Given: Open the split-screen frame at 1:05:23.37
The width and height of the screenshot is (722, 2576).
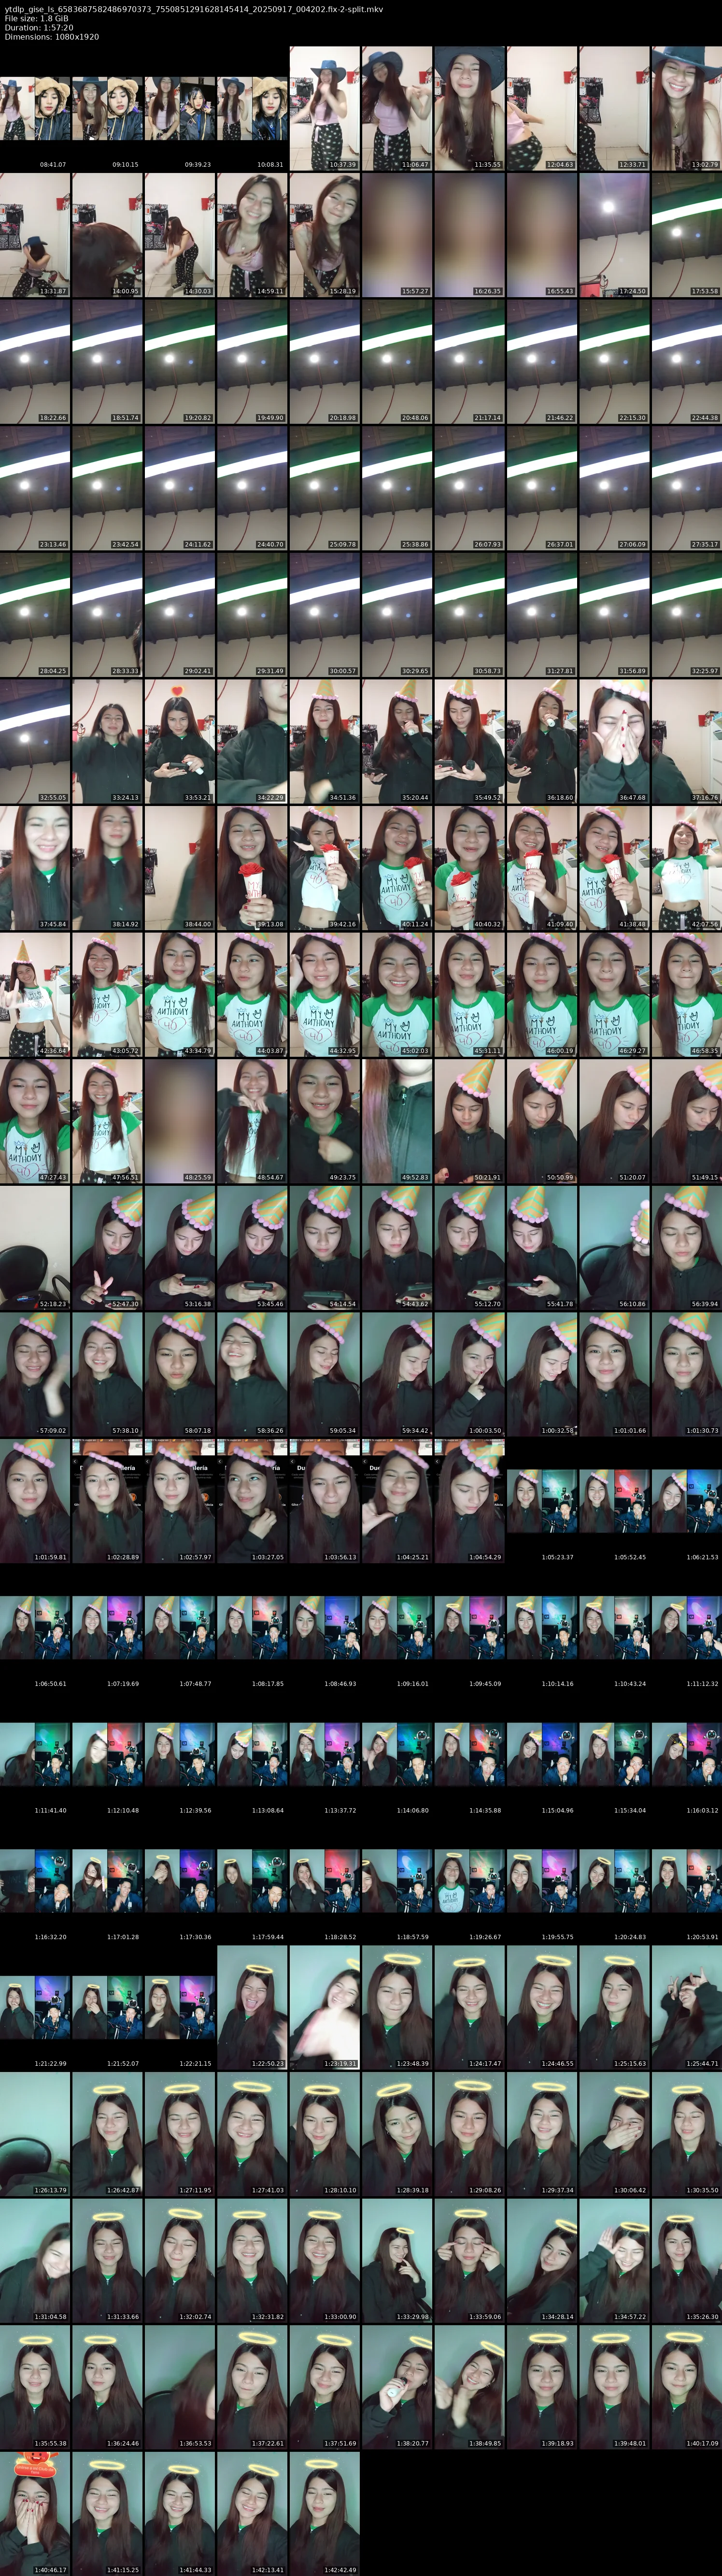Looking at the screenshot, I should pyautogui.click(x=542, y=1501).
